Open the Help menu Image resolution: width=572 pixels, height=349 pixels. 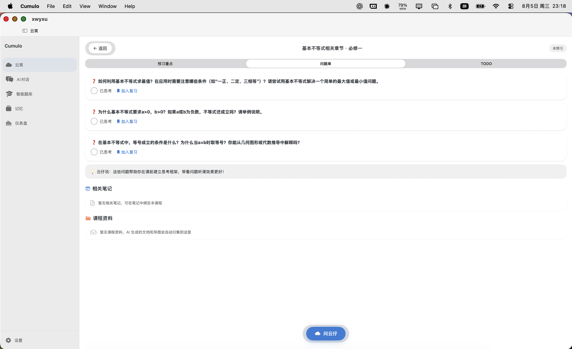coord(130,6)
